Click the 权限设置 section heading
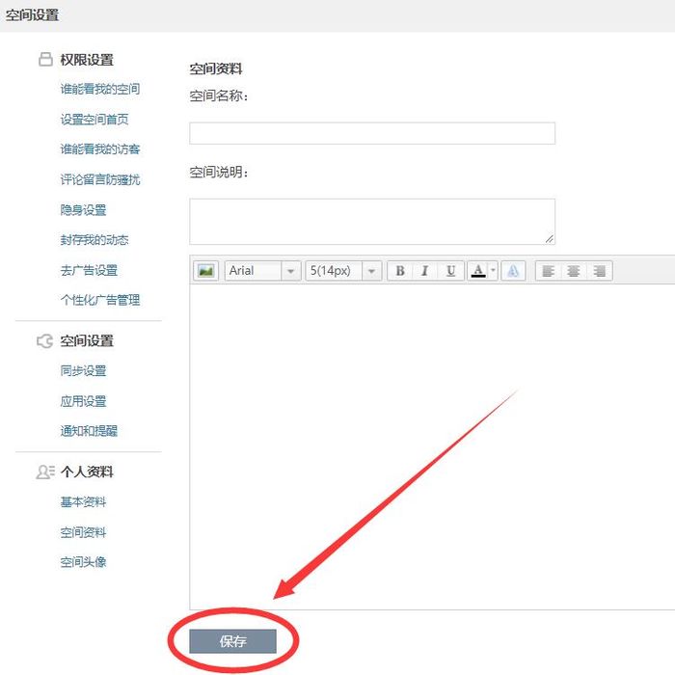 87,60
